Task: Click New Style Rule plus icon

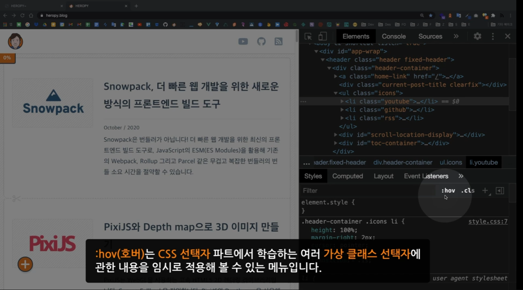Action: (x=485, y=190)
